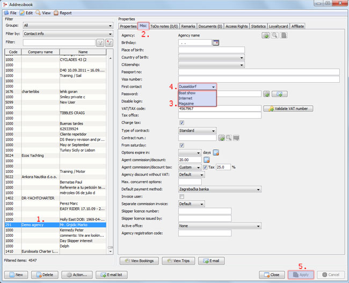Screen dimensions: 349x283
Task: Click the generate password icon next to Password field
Action: 266,94
